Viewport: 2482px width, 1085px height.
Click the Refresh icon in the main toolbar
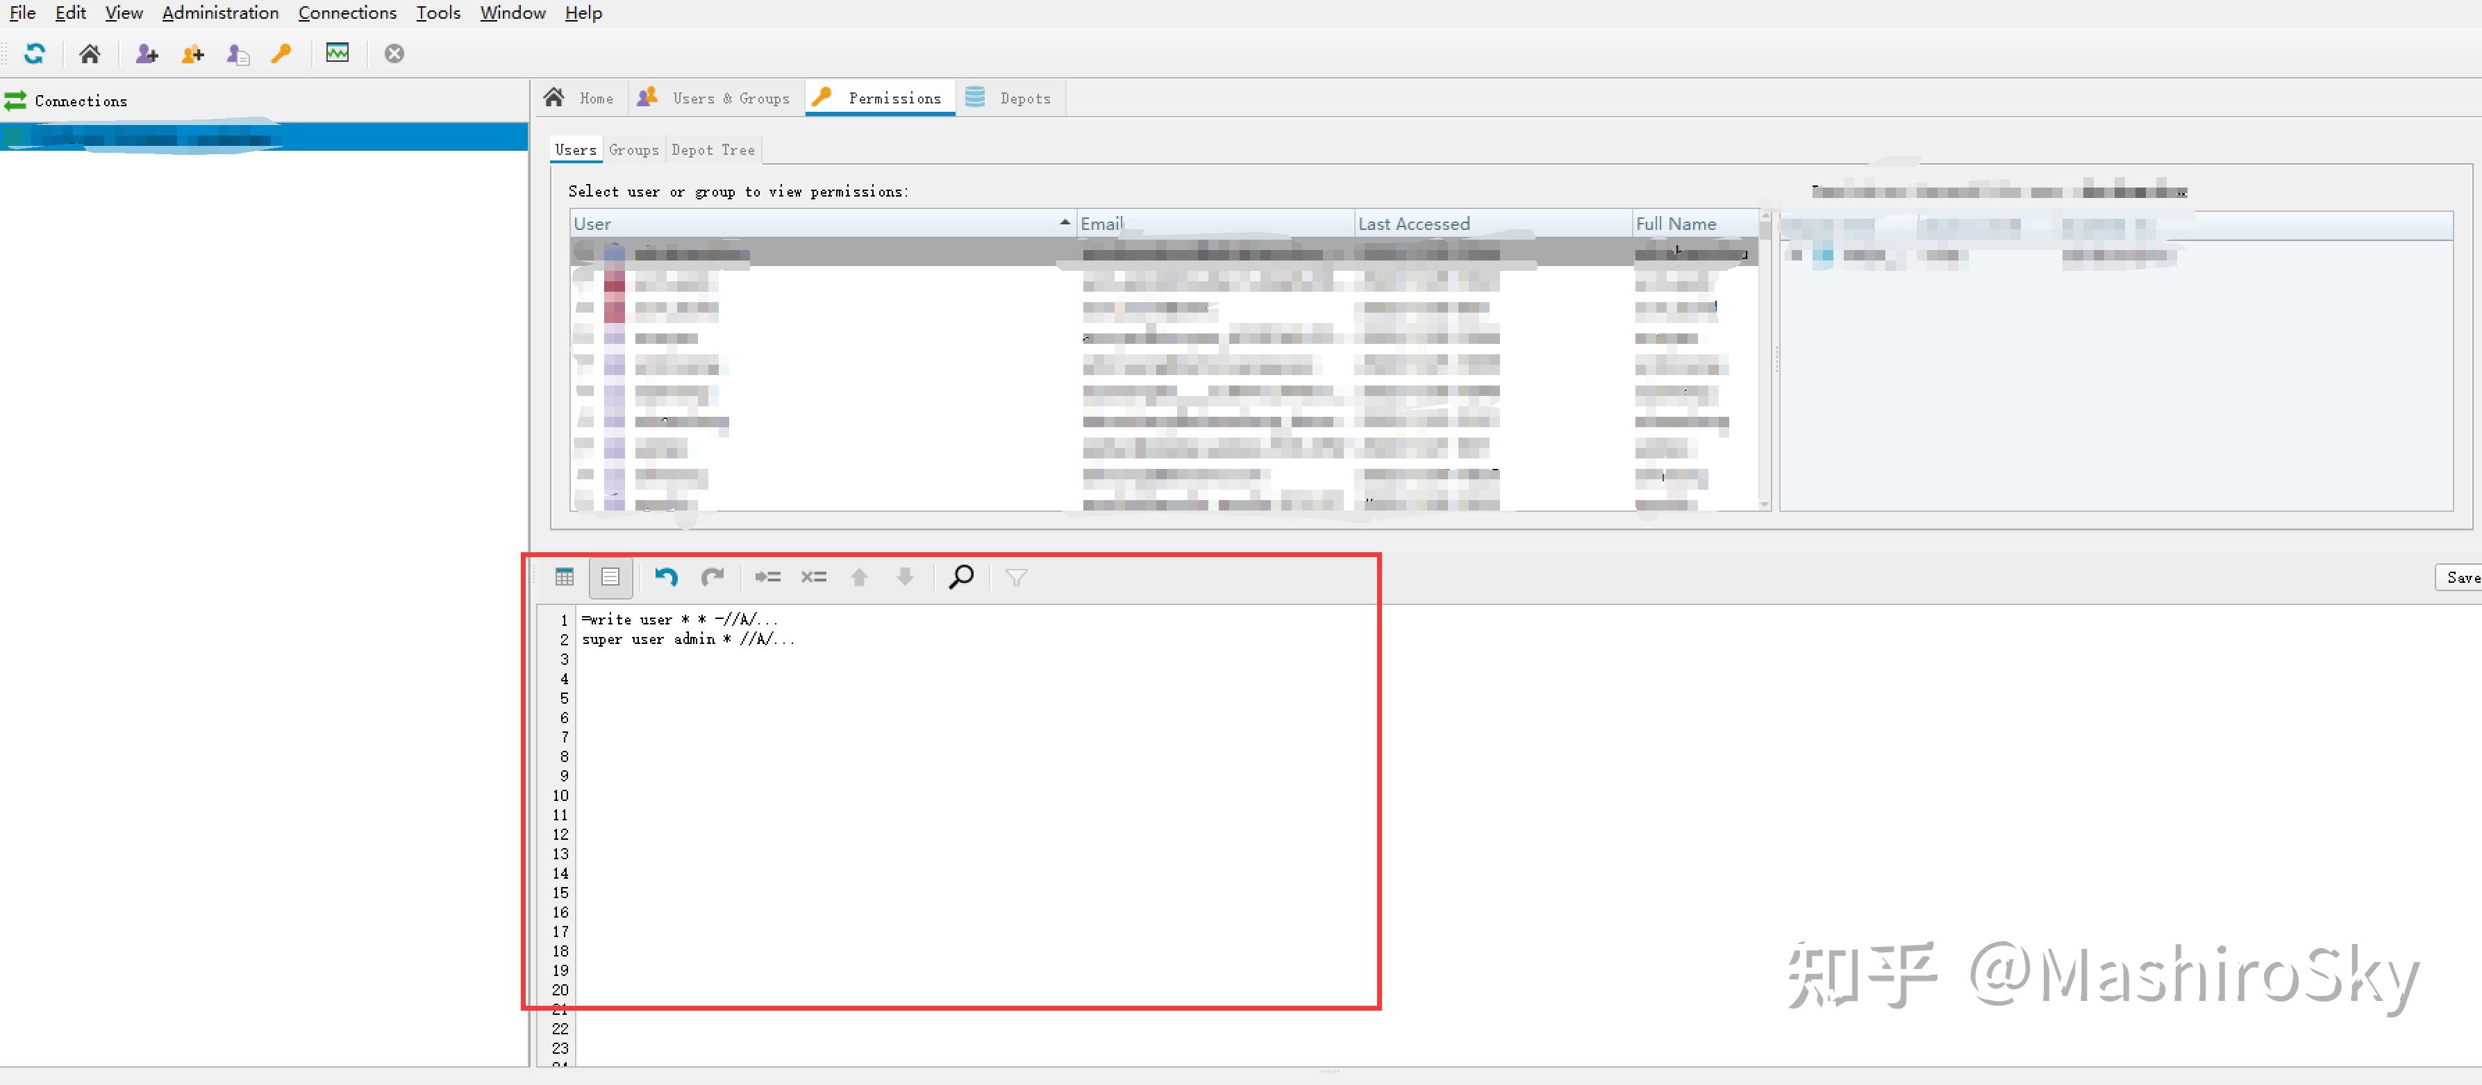pyautogui.click(x=35, y=54)
